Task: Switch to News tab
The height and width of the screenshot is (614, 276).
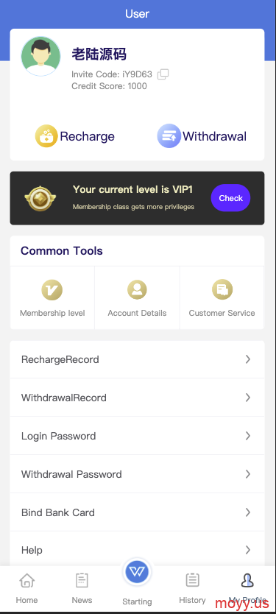Action: point(82,587)
